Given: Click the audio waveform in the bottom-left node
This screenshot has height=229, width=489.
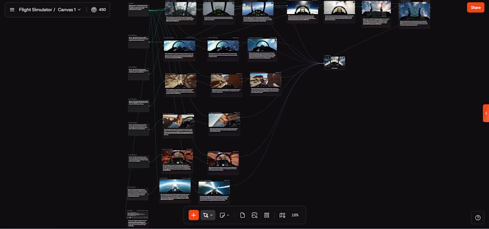Looking at the screenshot, I should click(x=137, y=214).
